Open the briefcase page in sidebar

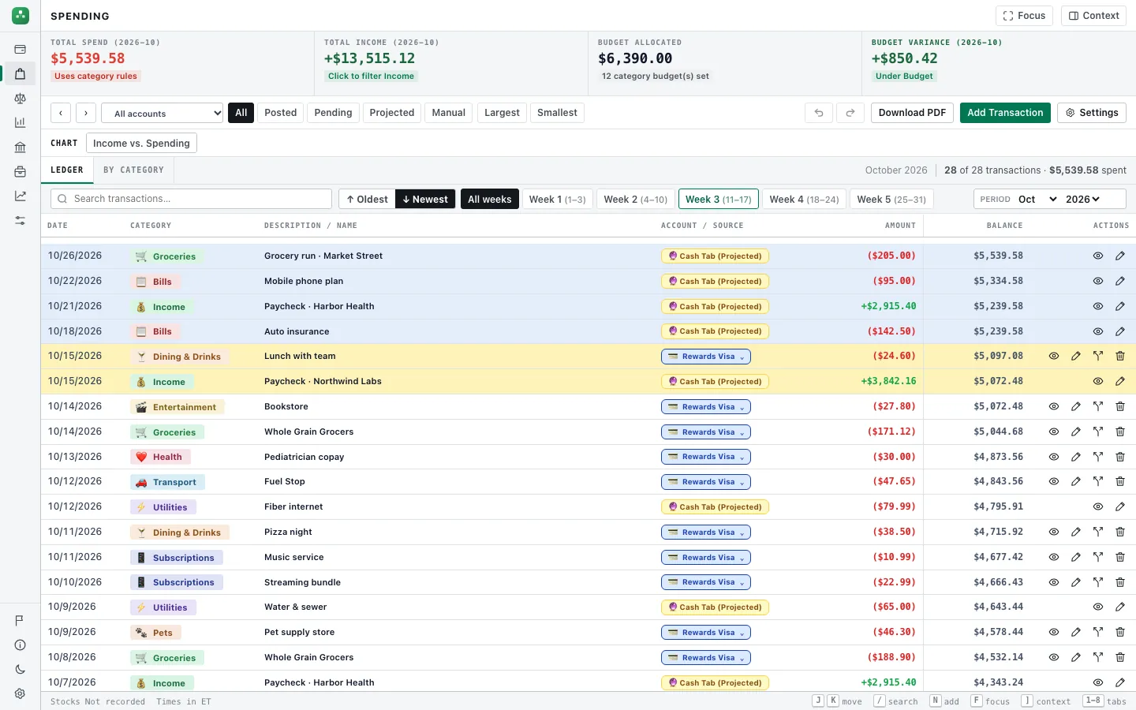[x=21, y=171]
